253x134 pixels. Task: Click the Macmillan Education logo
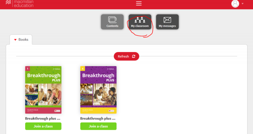[x=20, y=3]
